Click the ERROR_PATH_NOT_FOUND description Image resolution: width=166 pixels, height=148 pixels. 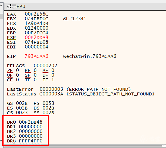[99, 89]
